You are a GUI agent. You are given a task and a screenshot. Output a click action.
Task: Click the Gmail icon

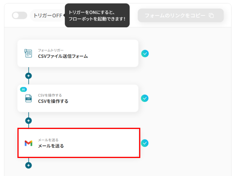[28, 143]
